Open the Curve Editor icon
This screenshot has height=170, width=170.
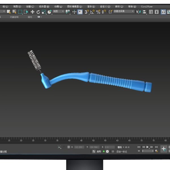169,12
